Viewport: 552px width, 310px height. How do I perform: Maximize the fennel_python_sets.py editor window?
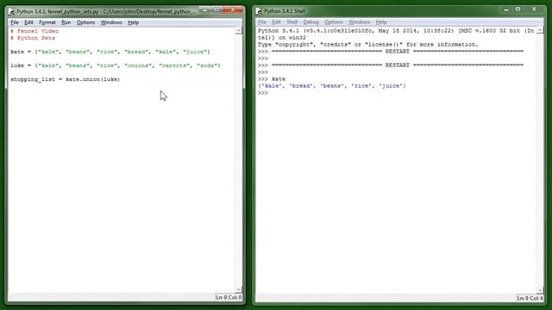click(x=216, y=10)
